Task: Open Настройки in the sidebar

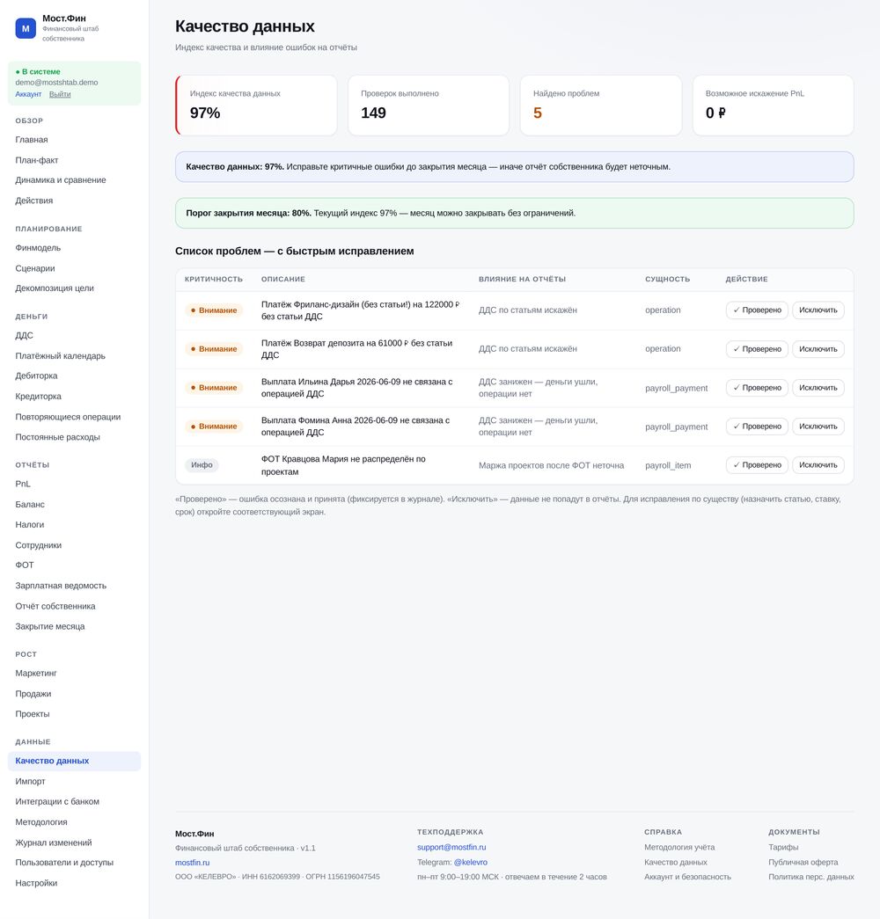Action: (36, 883)
